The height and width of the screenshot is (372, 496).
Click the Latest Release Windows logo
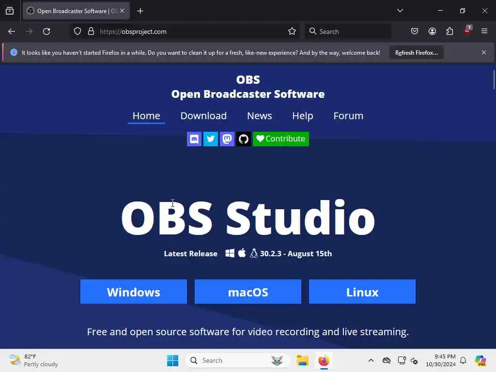[x=230, y=253]
